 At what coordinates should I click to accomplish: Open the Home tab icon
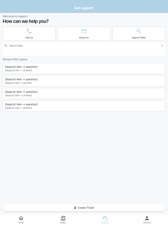click(x=21, y=218)
